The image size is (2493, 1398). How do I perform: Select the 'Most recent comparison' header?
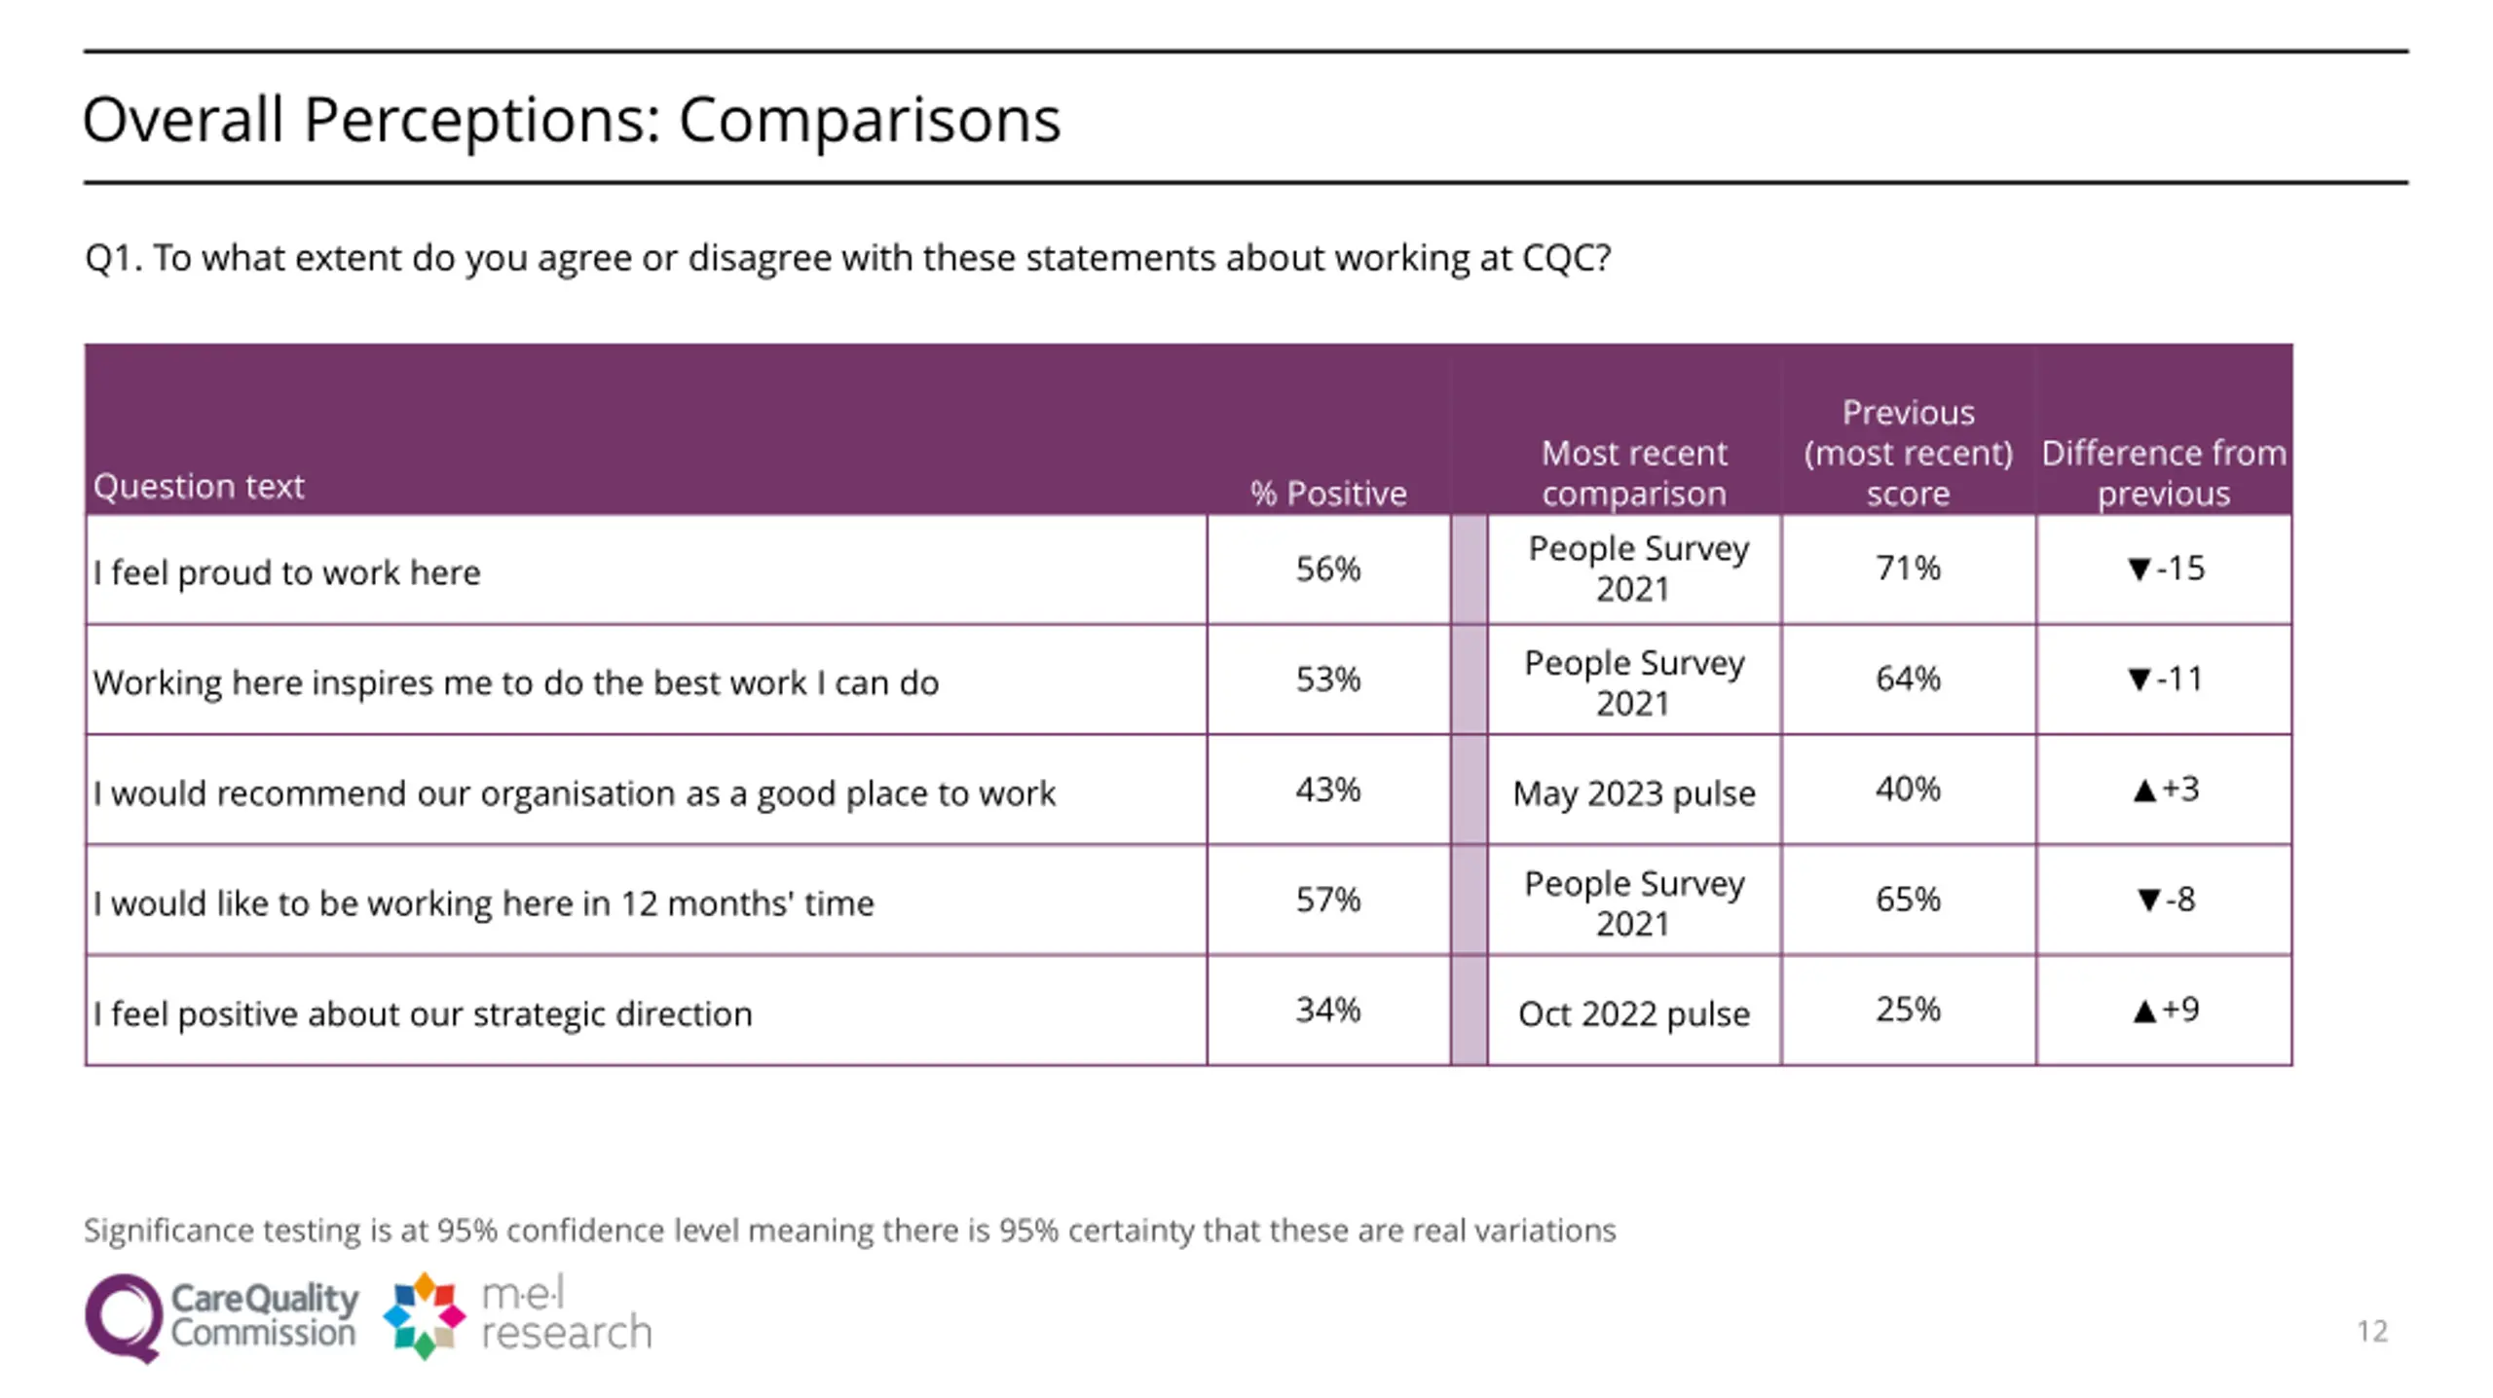coord(1634,473)
